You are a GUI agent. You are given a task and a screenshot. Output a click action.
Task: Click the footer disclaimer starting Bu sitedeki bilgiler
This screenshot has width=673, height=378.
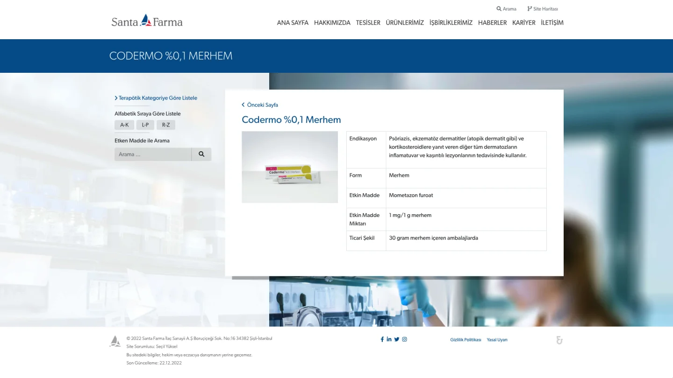tap(189, 355)
